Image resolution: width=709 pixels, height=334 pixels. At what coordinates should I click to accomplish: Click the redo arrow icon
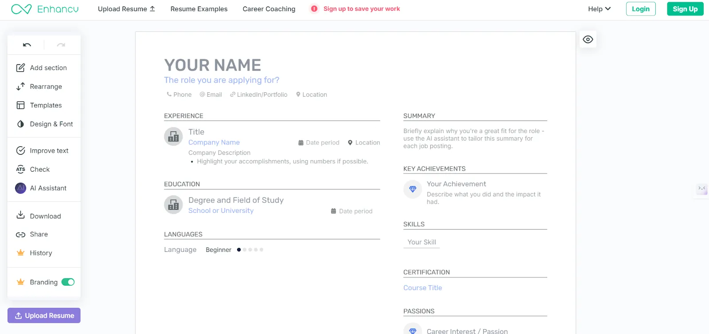pyautogui.click(x=61, y=45)
